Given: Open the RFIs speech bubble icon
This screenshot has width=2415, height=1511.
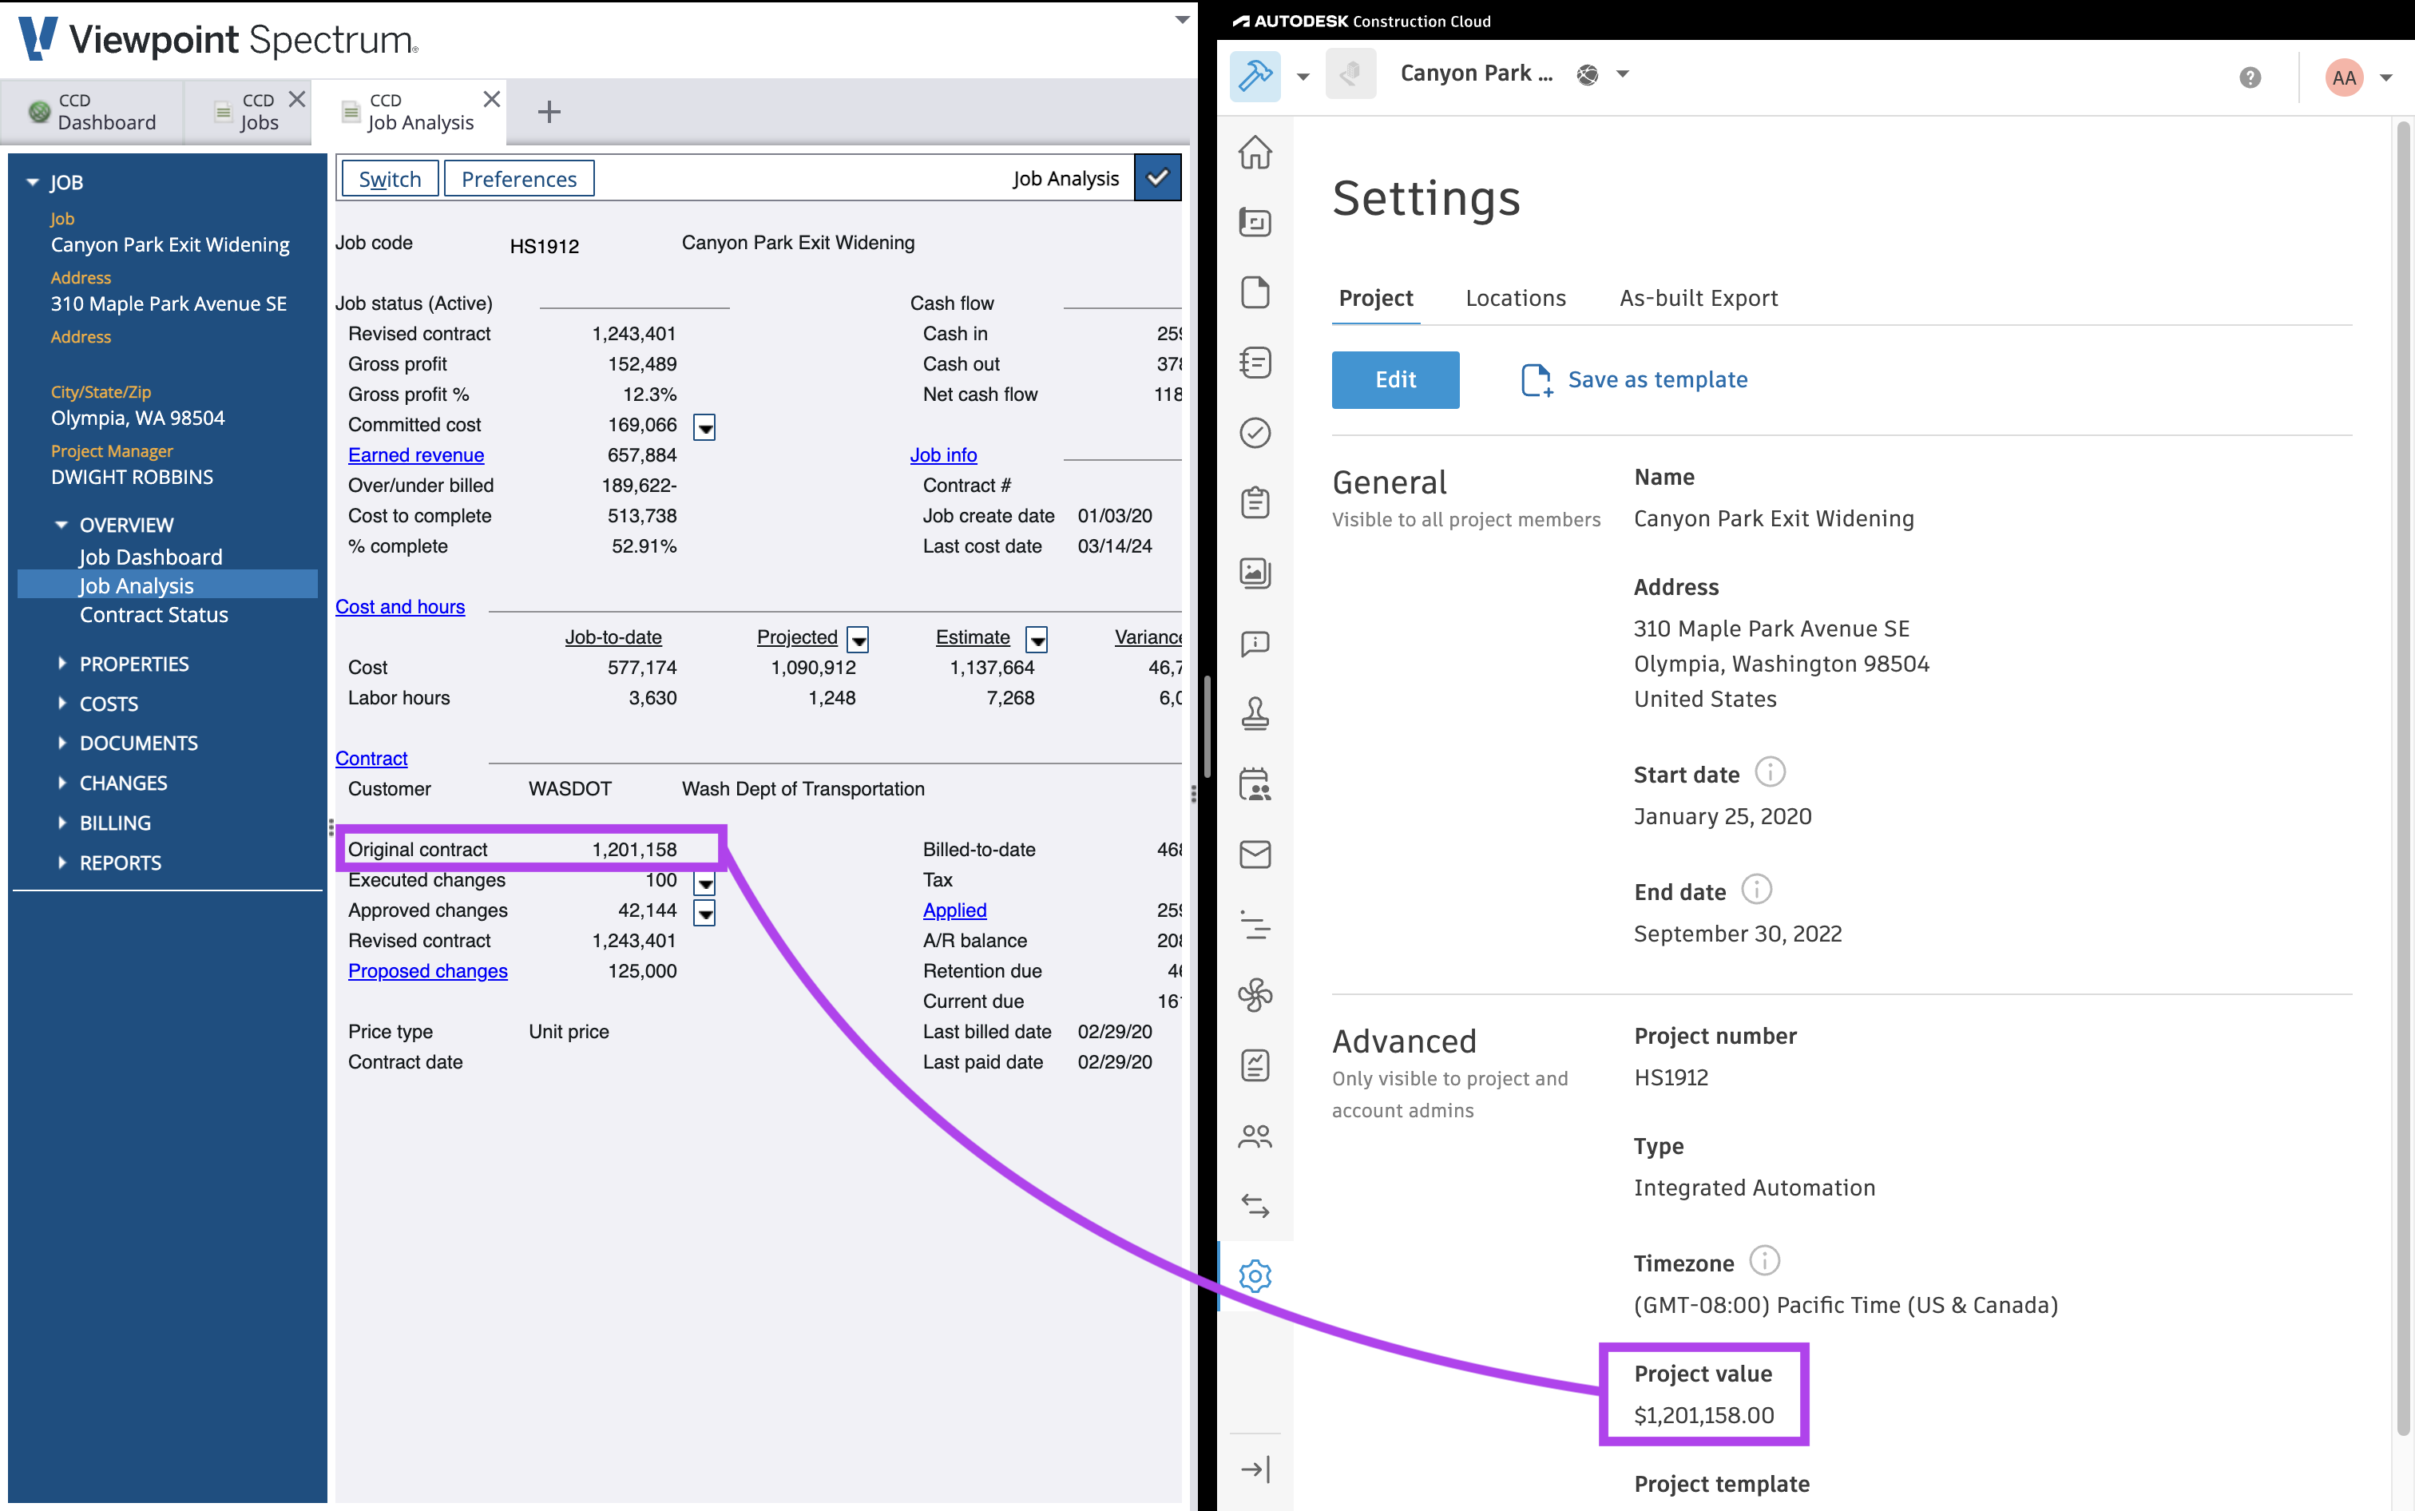Looking at the screenshot, I should pos(1255,644).
